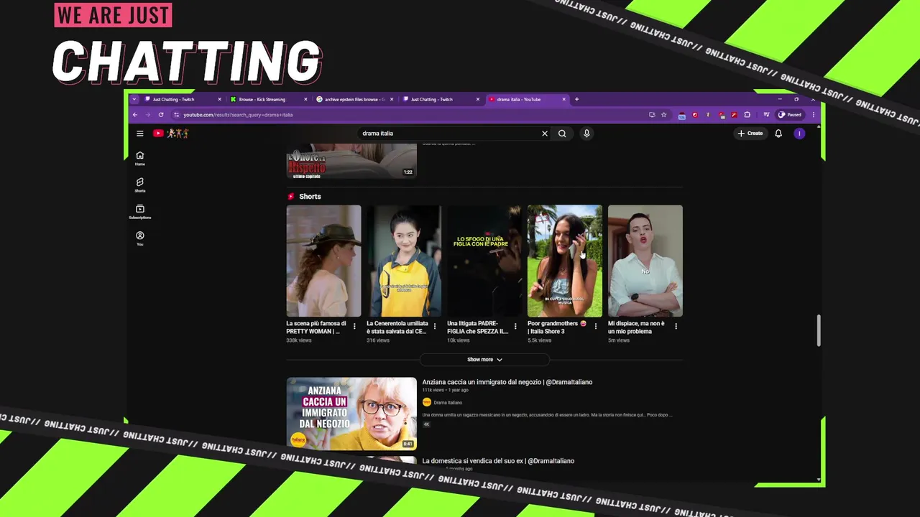Reload the current page
920x517 pixels.
161,115
